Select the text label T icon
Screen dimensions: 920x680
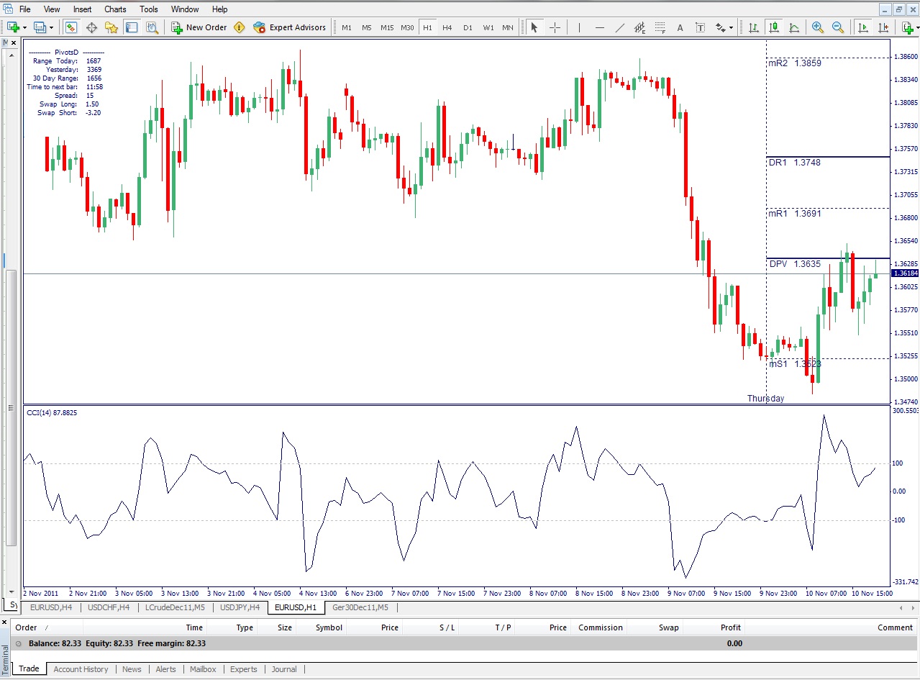tap(700, 27)
